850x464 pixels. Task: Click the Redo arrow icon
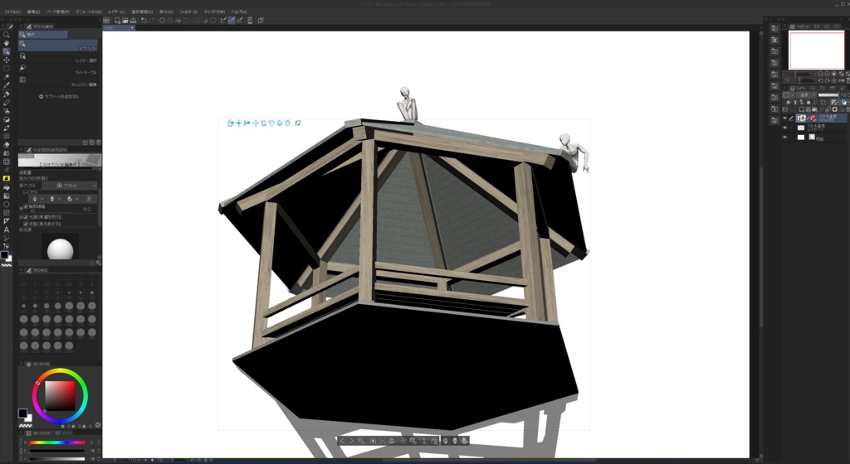pyautogui.click(x=152, y=21)
